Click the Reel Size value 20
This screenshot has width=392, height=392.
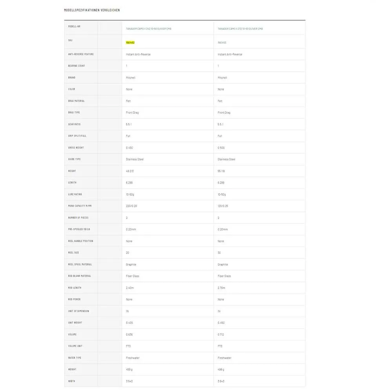[x=128, y=252]
